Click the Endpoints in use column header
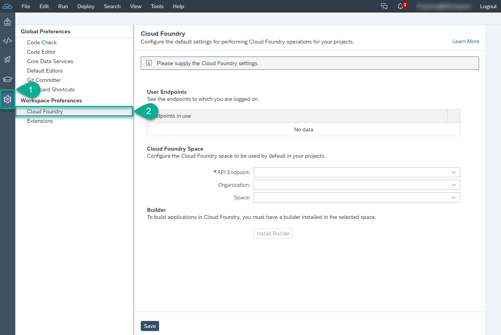Viewport: 501px width, 335px height. pos(297,116)
